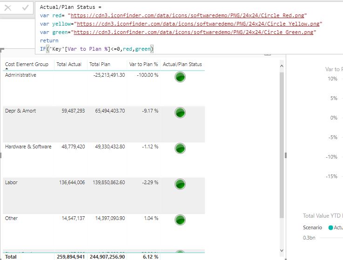
Task: Select the Administrative row label
Action: (20, 75)
